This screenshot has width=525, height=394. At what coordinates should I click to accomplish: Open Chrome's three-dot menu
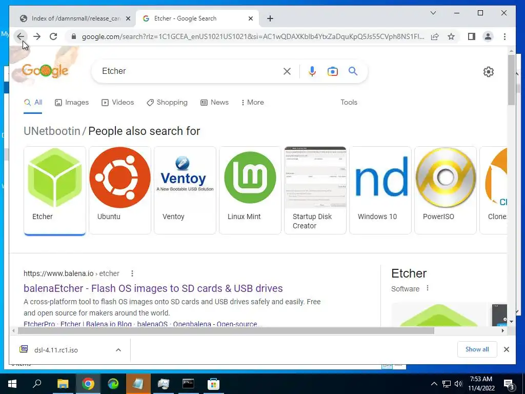pyautogui.click(x=504, y=36)
